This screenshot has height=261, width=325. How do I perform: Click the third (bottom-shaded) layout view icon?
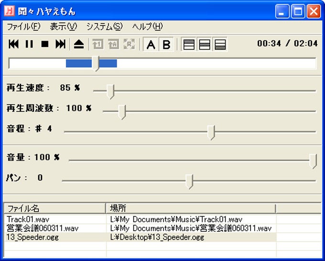click(x=220, y=44)
